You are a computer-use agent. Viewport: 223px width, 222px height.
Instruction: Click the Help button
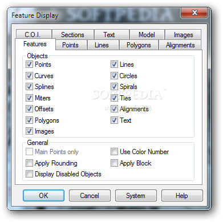(x=182, y=195)
